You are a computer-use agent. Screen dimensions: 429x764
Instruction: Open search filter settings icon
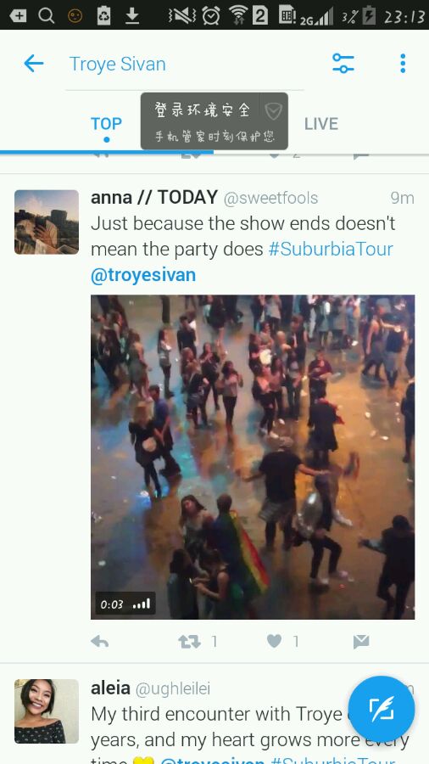click(343, 64)
